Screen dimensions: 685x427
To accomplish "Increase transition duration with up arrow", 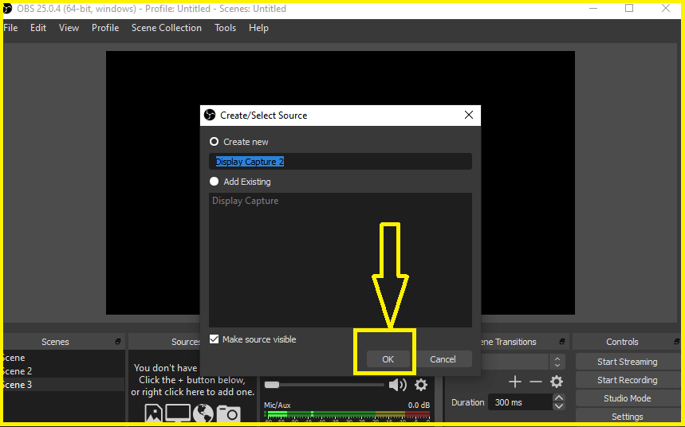I will pyautogui.click(x=558, y=398).
